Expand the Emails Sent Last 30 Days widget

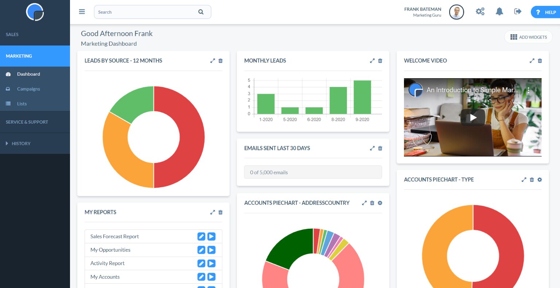tap(372, 148)
